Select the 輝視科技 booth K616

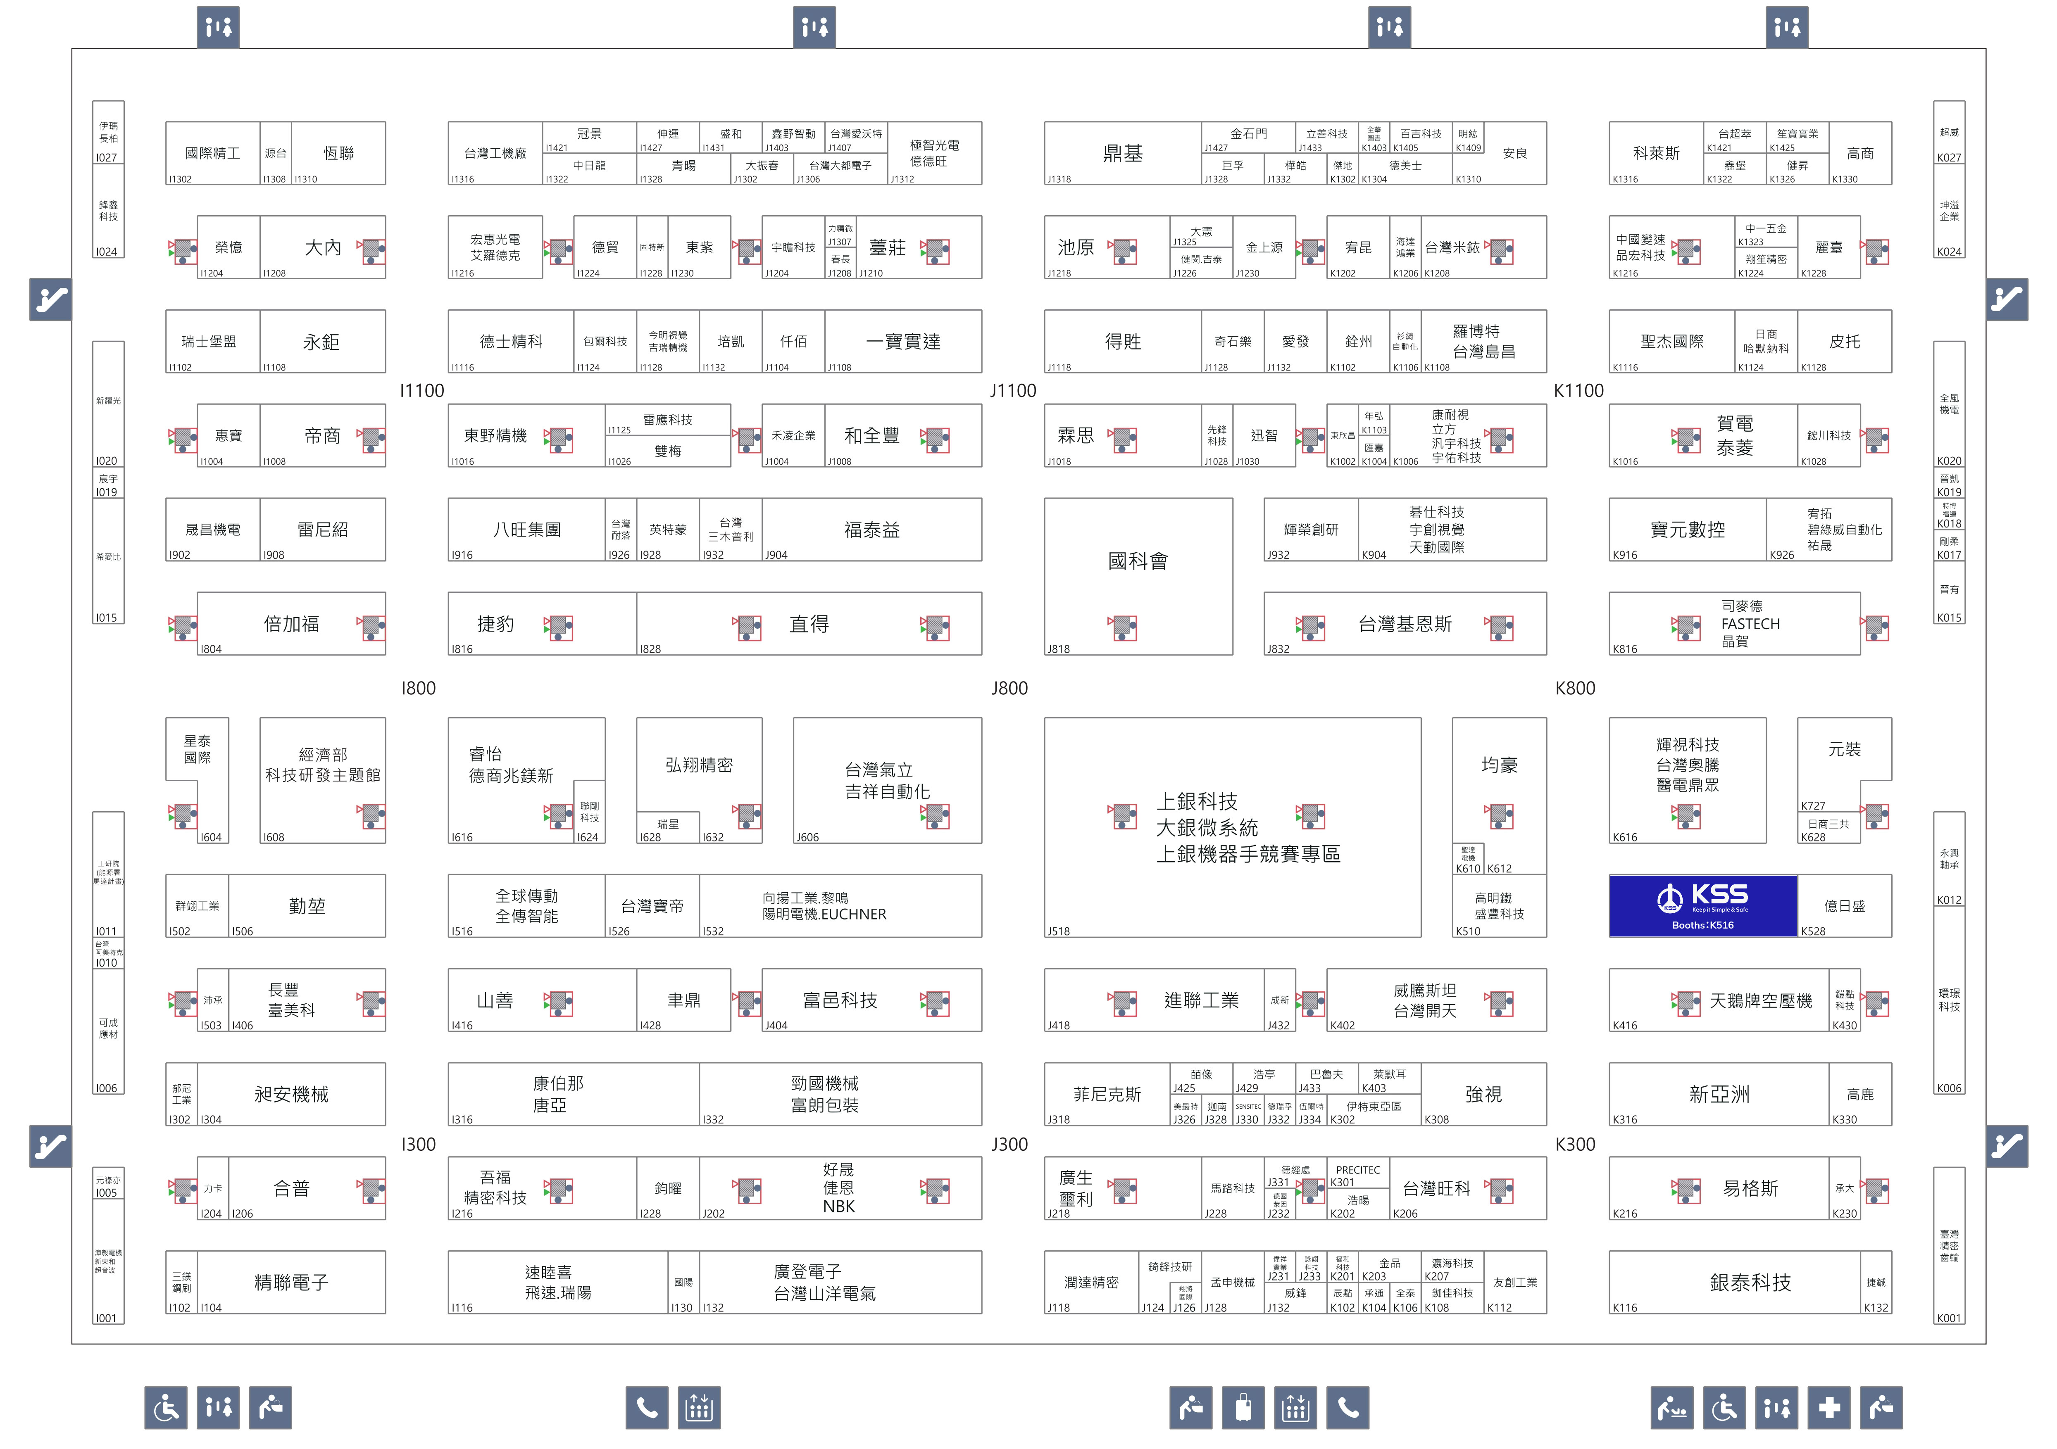click(1688, 780)
